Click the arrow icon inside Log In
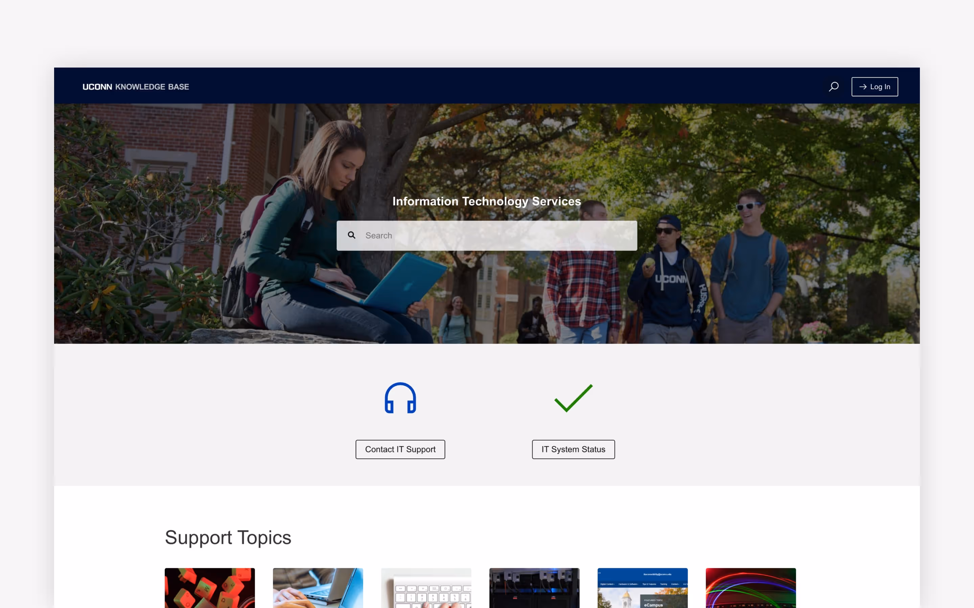 pyautogui.click(x=862, y=86)
